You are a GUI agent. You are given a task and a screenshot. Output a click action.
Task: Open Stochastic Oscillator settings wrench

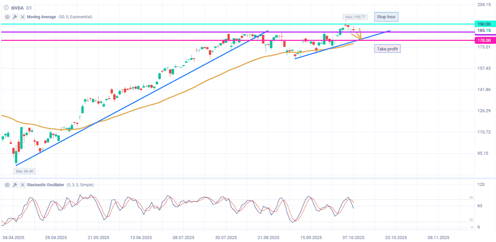click(15, 185)
